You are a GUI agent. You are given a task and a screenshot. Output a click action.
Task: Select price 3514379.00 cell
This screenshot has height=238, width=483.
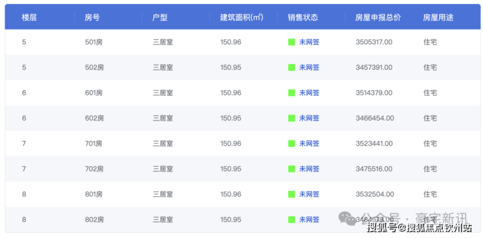374,93
